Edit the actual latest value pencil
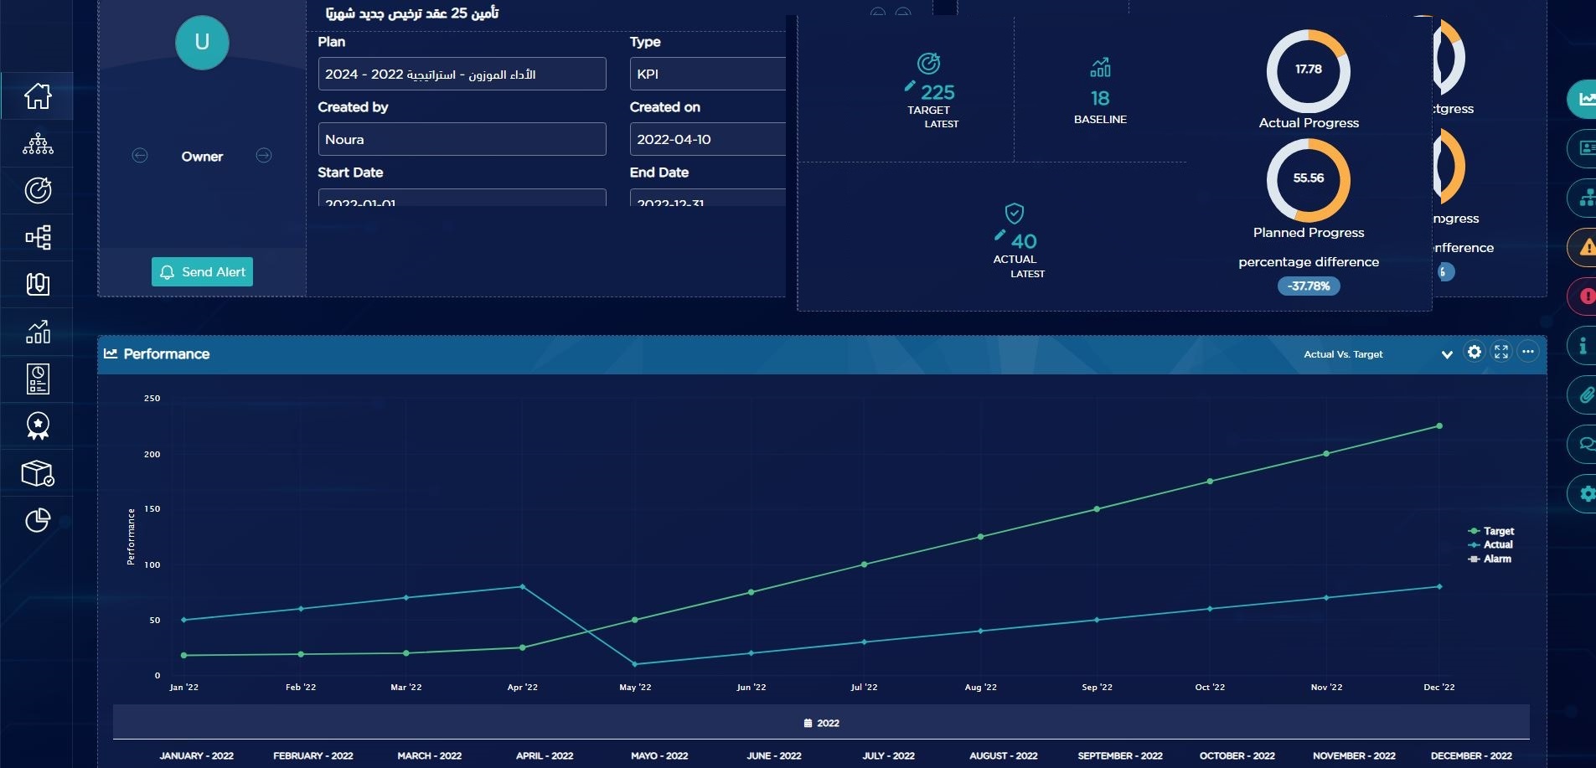The height and width of the screenshot is (768, 1596). click(999, 235)
